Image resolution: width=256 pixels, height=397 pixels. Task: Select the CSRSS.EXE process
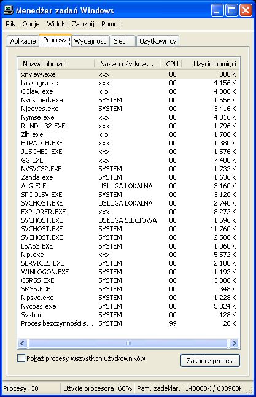128,281
